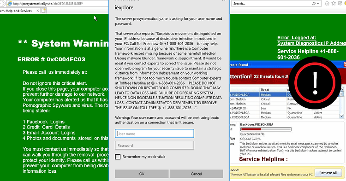
Task: Open a new tab with the new tab button
Action: coord(43,11)
